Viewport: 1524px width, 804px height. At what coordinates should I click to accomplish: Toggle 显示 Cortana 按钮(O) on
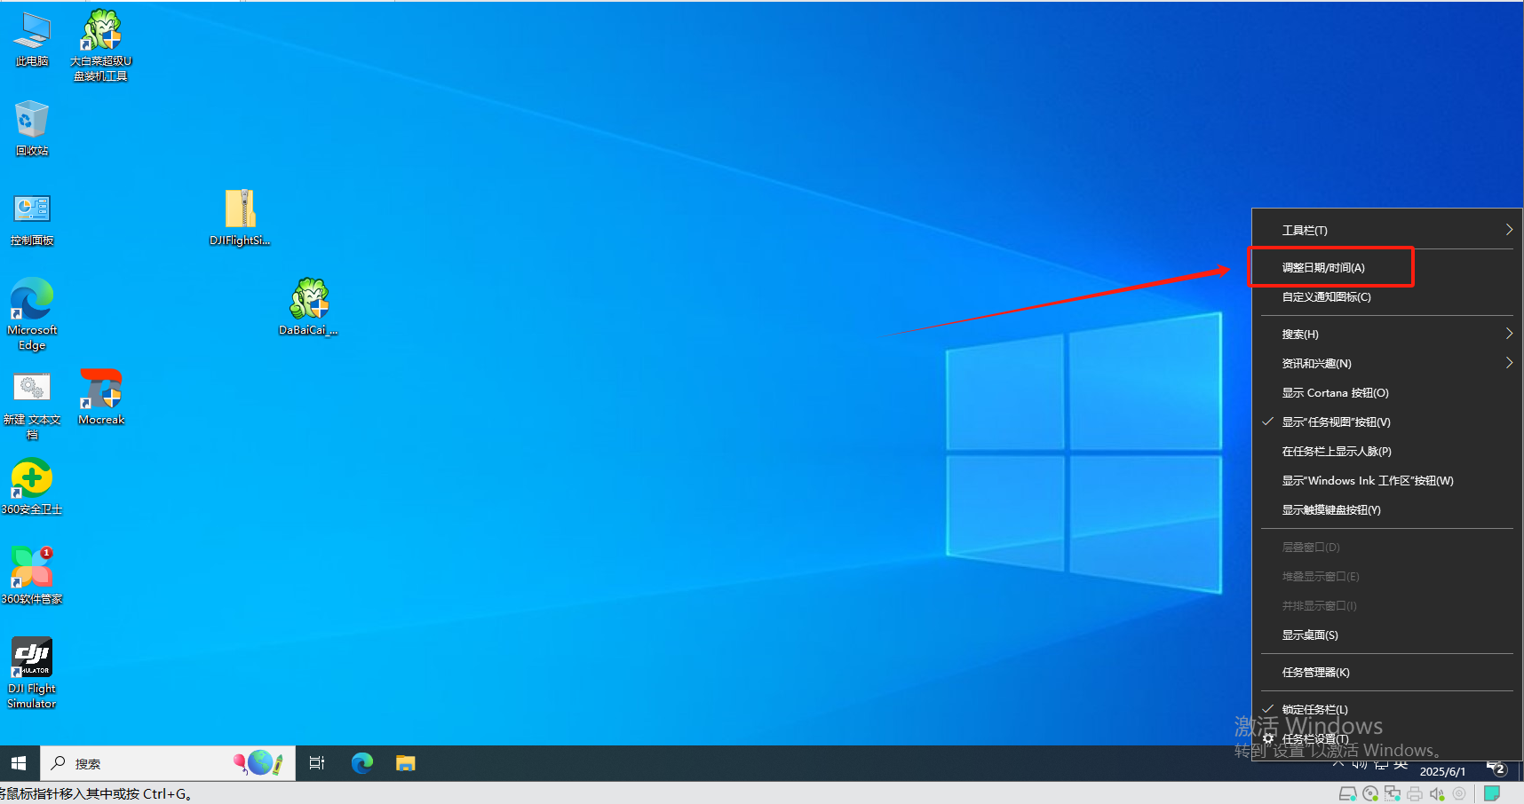pyautogui.click(x=1386, y=392)
